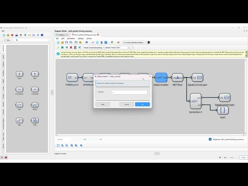Click the simulation progress bar

click(84, 139)
